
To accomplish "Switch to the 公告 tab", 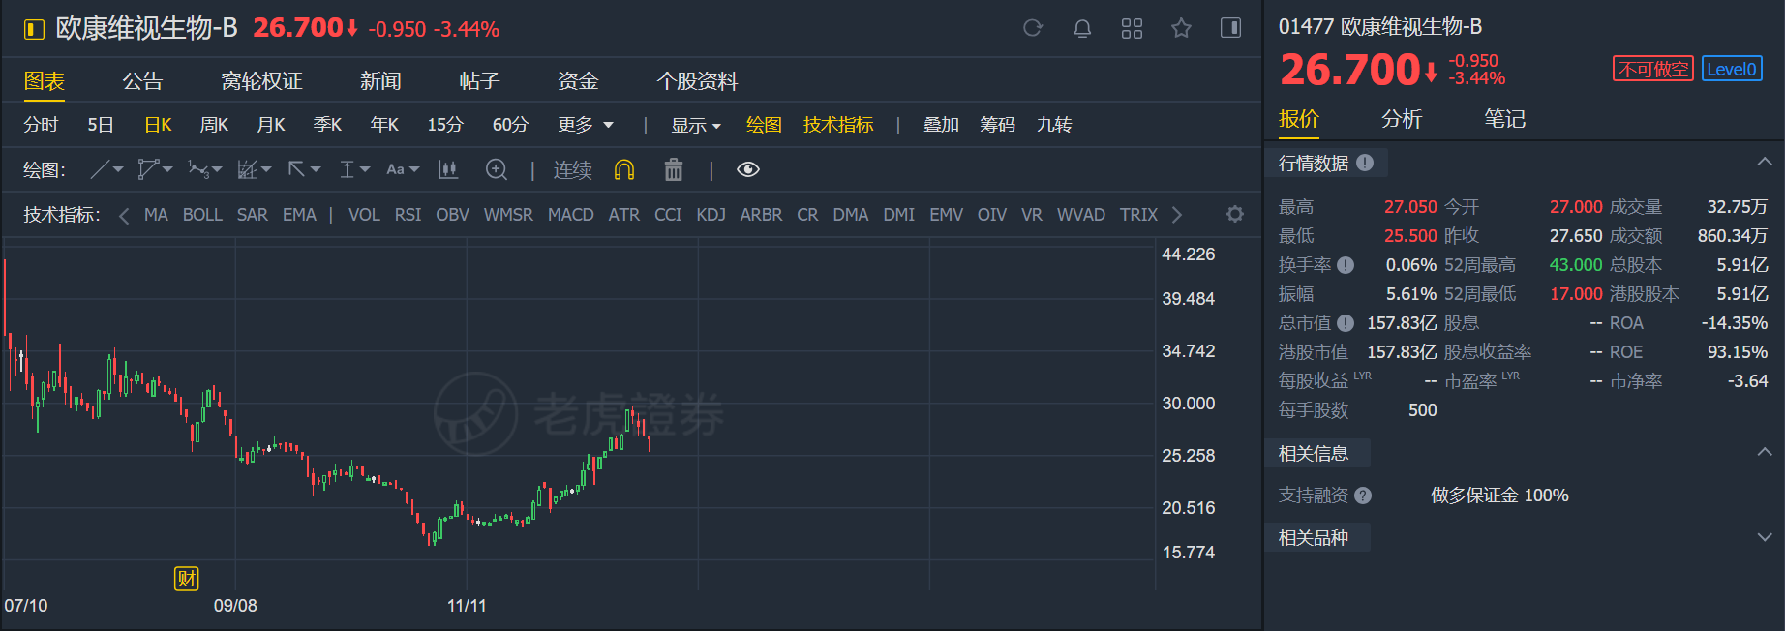I will [x=142, y=81].
